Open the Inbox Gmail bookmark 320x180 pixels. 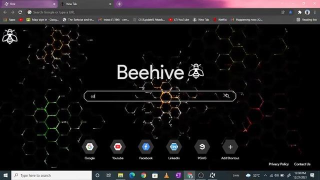tap(113, 19)
